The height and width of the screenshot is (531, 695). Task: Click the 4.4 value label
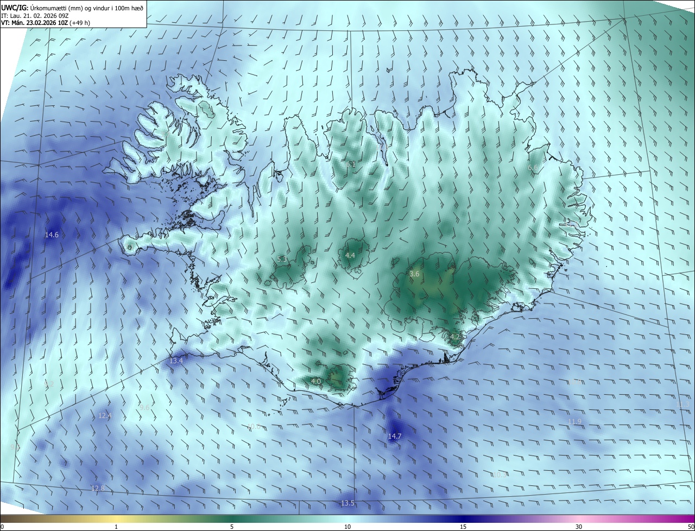coord(350,255)
